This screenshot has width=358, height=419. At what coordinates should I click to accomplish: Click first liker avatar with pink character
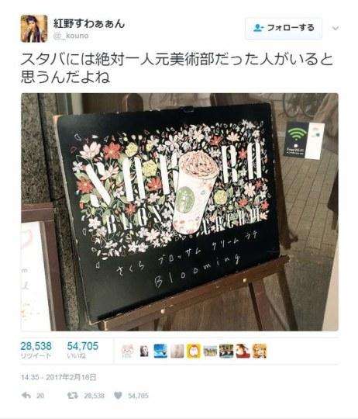[128, 351]
